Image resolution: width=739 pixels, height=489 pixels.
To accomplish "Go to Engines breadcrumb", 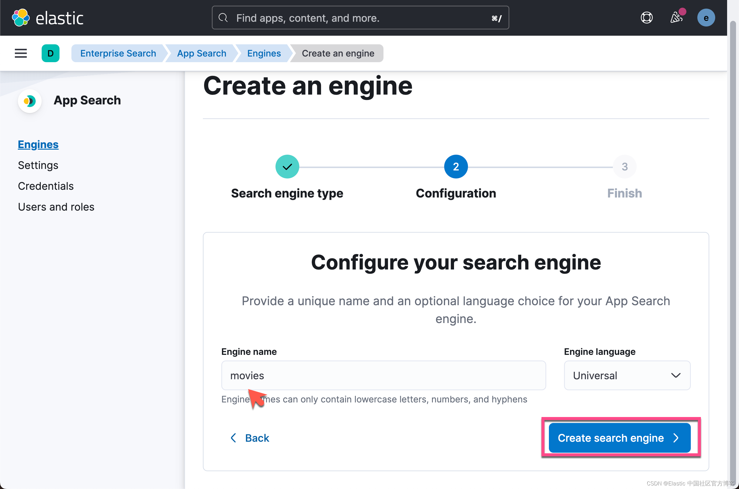I will 264,53.
